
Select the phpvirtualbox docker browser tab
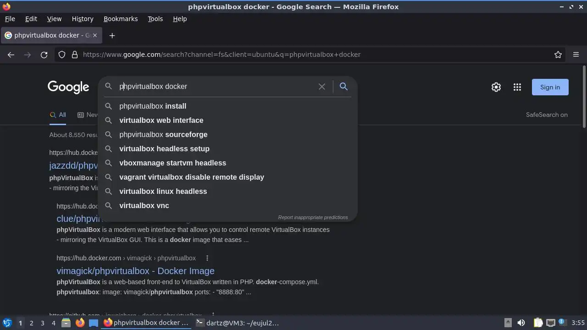52,35
